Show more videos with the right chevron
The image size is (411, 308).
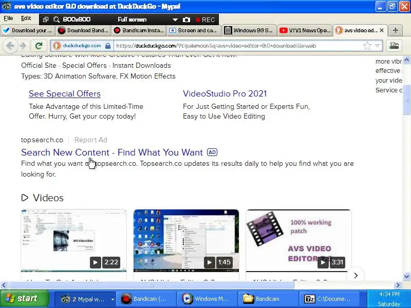356,276
